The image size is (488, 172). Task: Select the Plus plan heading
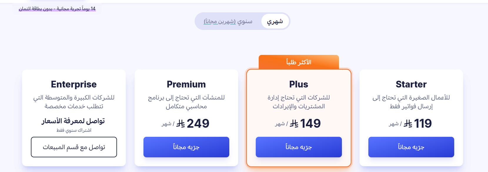(x=298, y=84)
